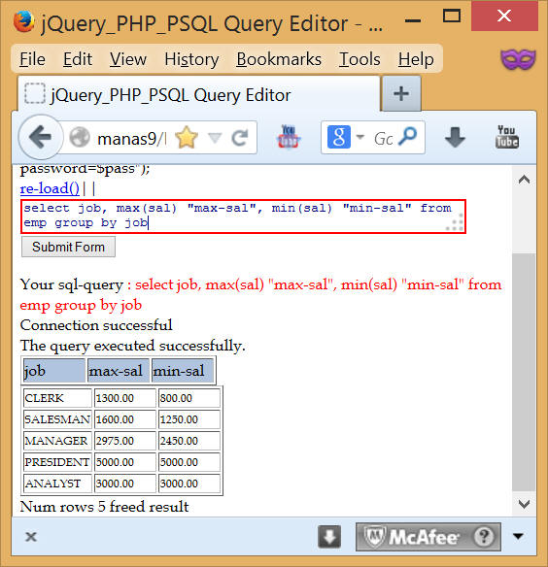The width and height of the screenshot is (548, 567).
Task: Click the download arrow in addon bar
Action: [329, 537]
